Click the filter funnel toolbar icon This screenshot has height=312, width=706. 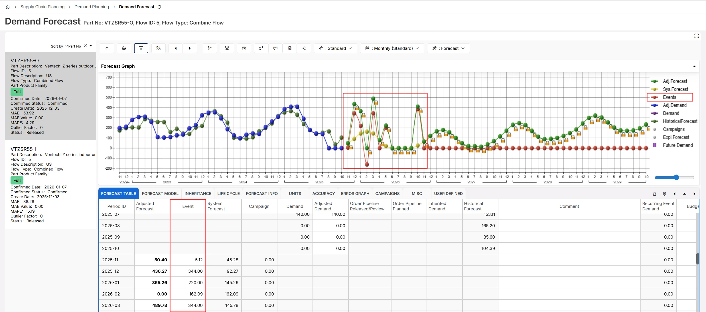[141, 48]
